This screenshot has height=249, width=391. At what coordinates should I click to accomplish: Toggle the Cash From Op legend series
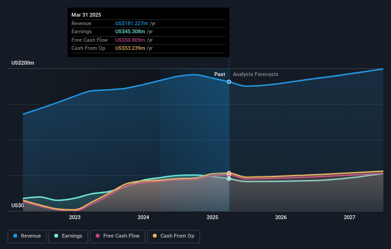click(173, 236)
